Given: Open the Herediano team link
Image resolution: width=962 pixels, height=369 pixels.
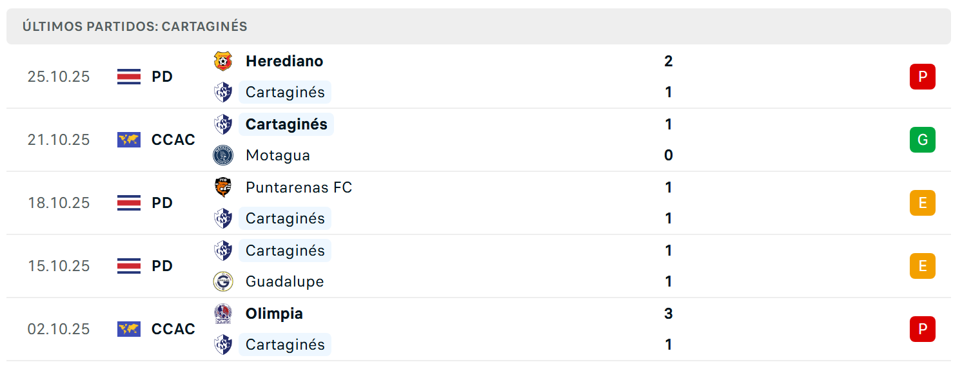Looking at the screenshot, I should tap(284, 61).
